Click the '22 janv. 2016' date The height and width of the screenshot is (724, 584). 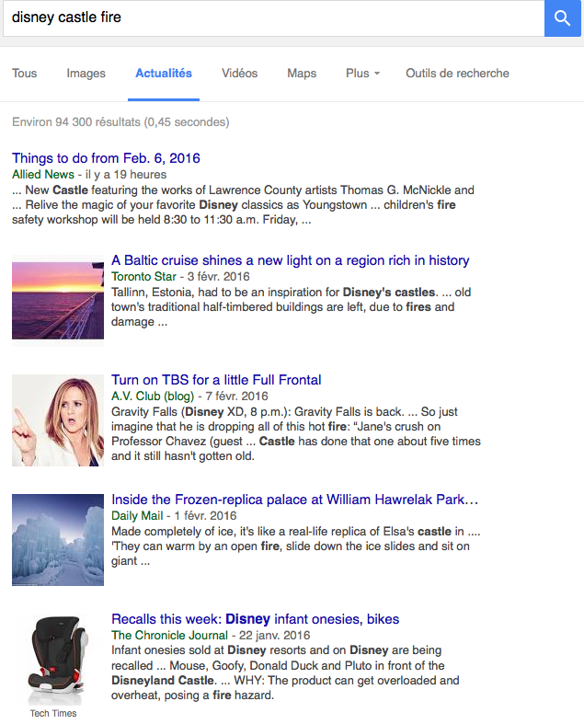[x=275, y=635]
